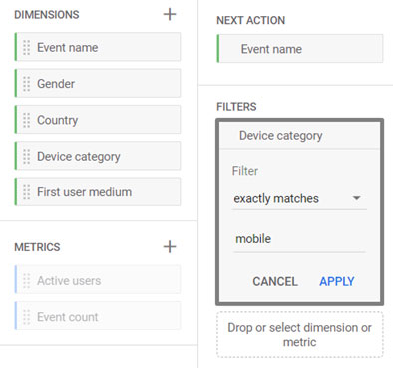
Task: Select the Gender dimension chip
Action: coord(98,84)
